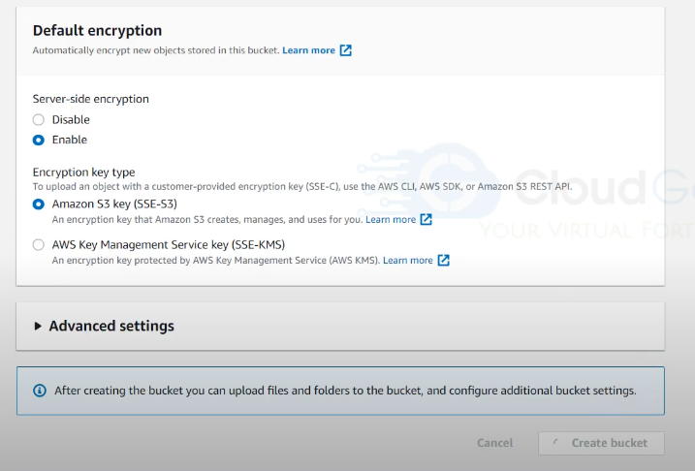Screen dimensions: 695x471
Task: Open Learn more link for AWS KMS key
Action: (x=408, y=261)
